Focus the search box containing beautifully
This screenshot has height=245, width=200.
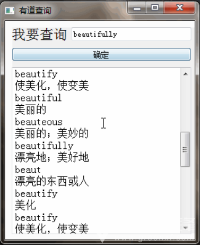(x=131, y=34)
